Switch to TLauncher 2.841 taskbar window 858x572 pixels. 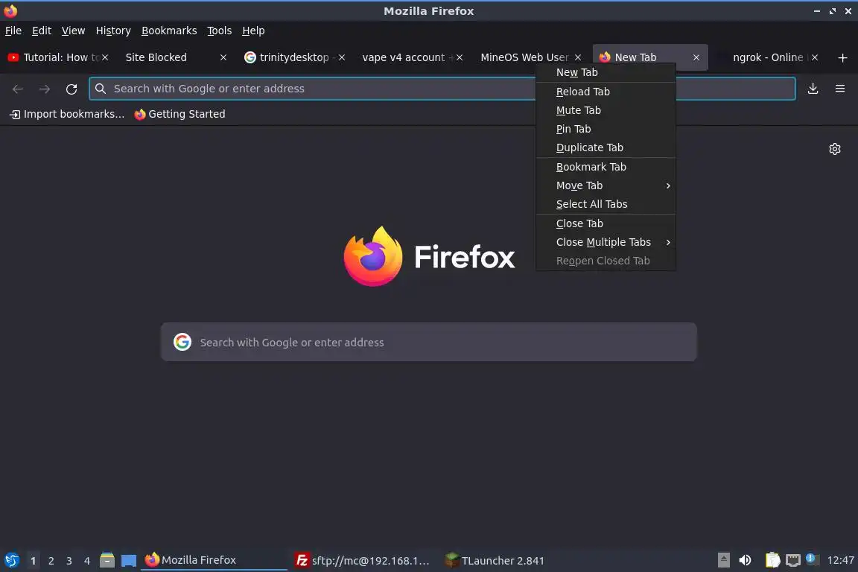tap(494, 561)
